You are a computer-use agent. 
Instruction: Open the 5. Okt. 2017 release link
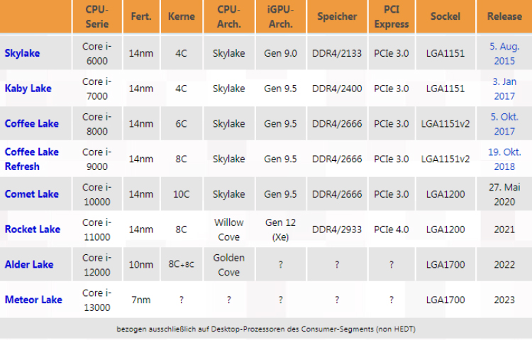click(x=504, y=124)
